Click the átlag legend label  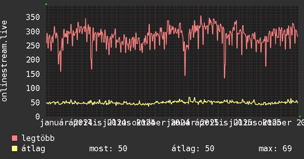pyautogui.click(x=33, y=149)
